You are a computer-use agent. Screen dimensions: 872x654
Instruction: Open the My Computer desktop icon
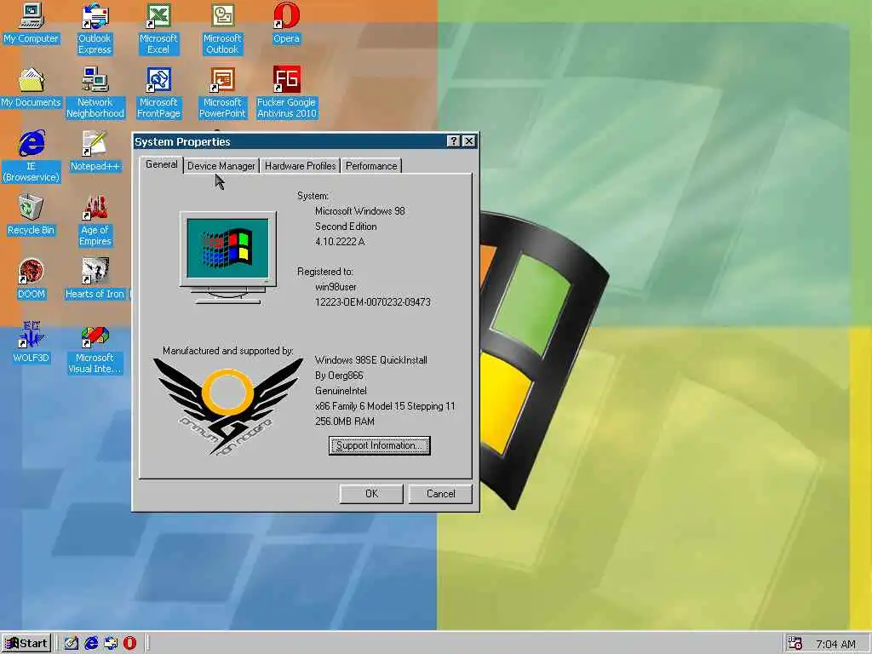coord(31,23)
